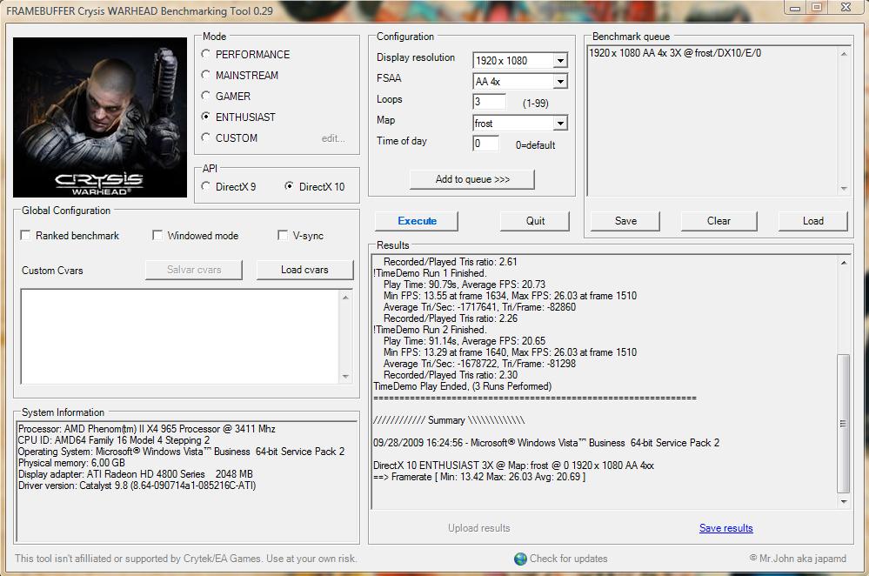Screen dimensions: 869x576
Task: Click the TimeDemo Play Ended line
Action: (463, 386)
